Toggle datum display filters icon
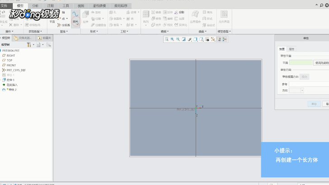This screenshot has height=185, width=329. pyautogui.click(x=213, y=39)
